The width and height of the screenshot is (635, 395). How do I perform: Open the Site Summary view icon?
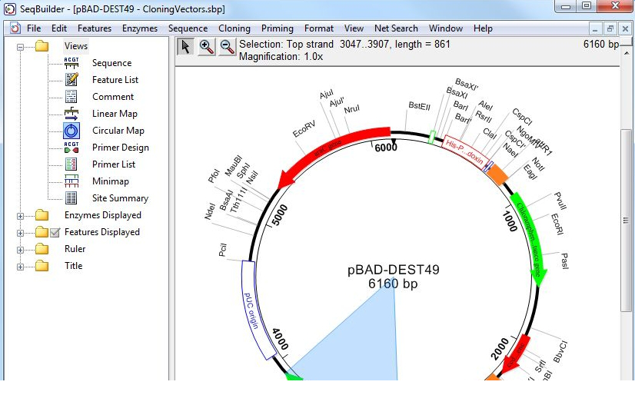coord(71,198)
